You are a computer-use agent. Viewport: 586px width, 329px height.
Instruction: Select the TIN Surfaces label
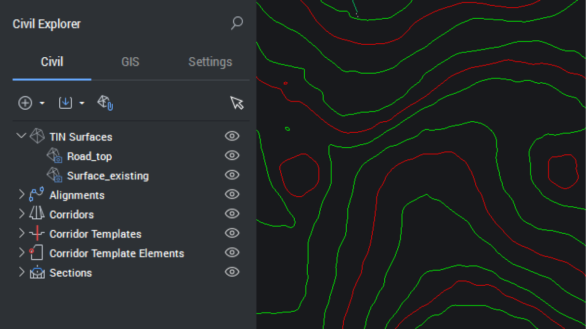81,137
